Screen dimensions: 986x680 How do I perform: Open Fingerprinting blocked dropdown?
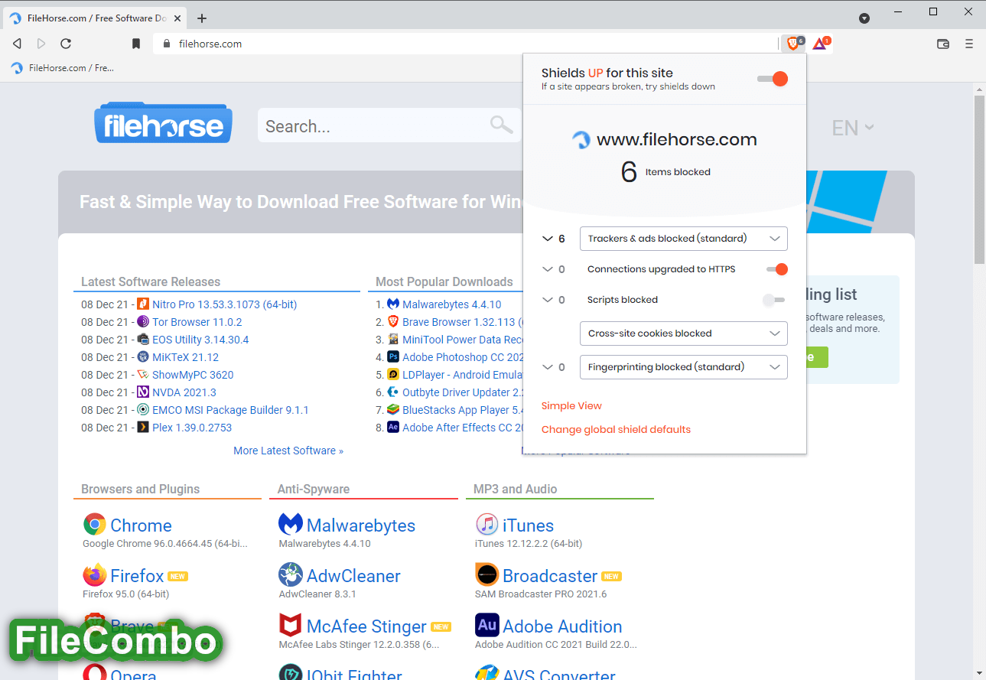(683, 367)
